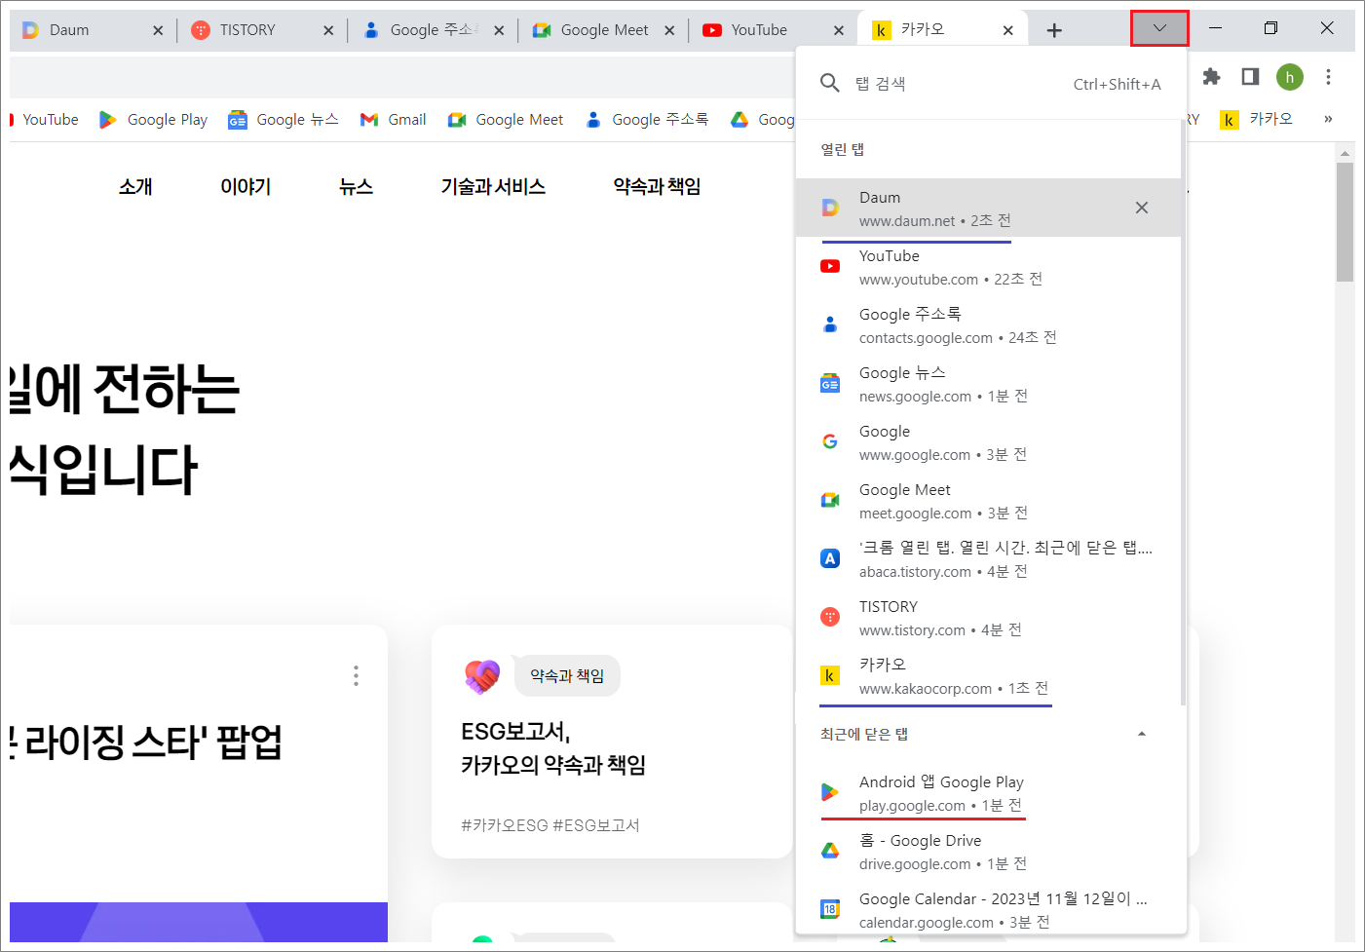This screenshot has height=952, width=1365.
Task: Click the Google Play icon in closed tabs
Action: point(830,792)
